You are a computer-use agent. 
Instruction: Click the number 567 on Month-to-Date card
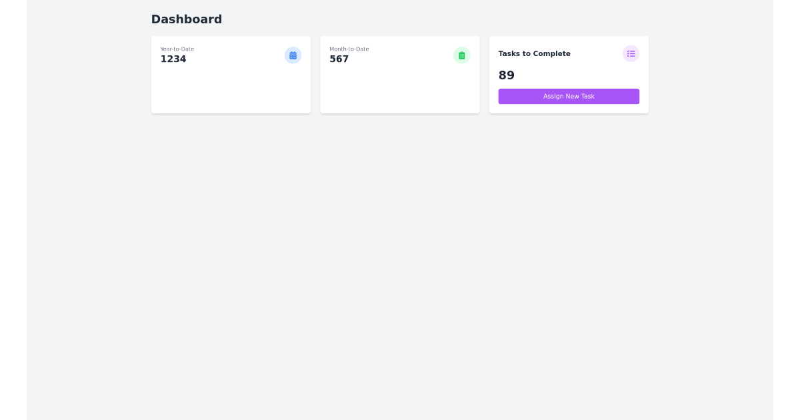click(339, 59)
